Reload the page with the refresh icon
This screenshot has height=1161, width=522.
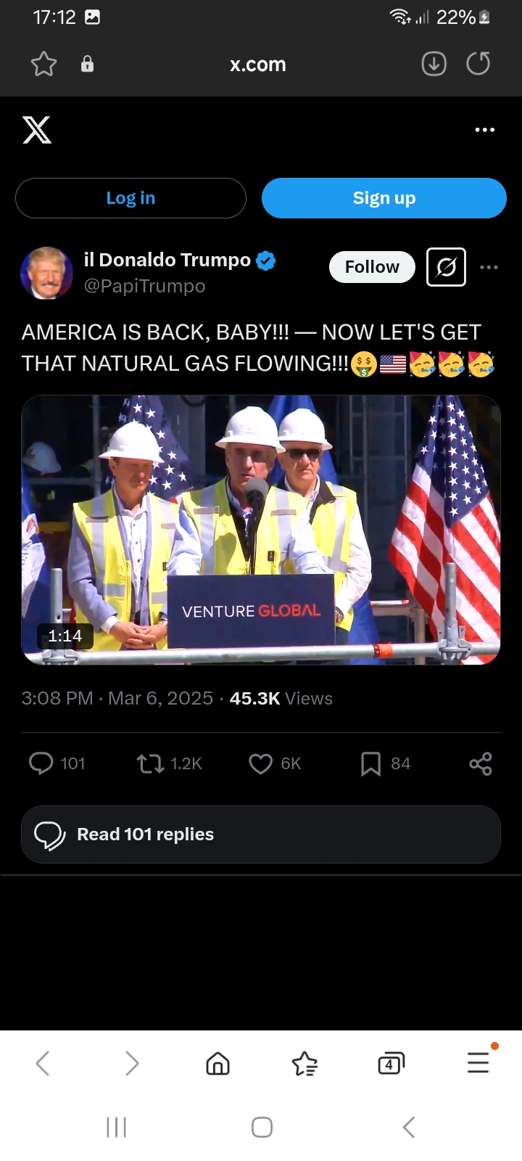[x=478, y=65]
